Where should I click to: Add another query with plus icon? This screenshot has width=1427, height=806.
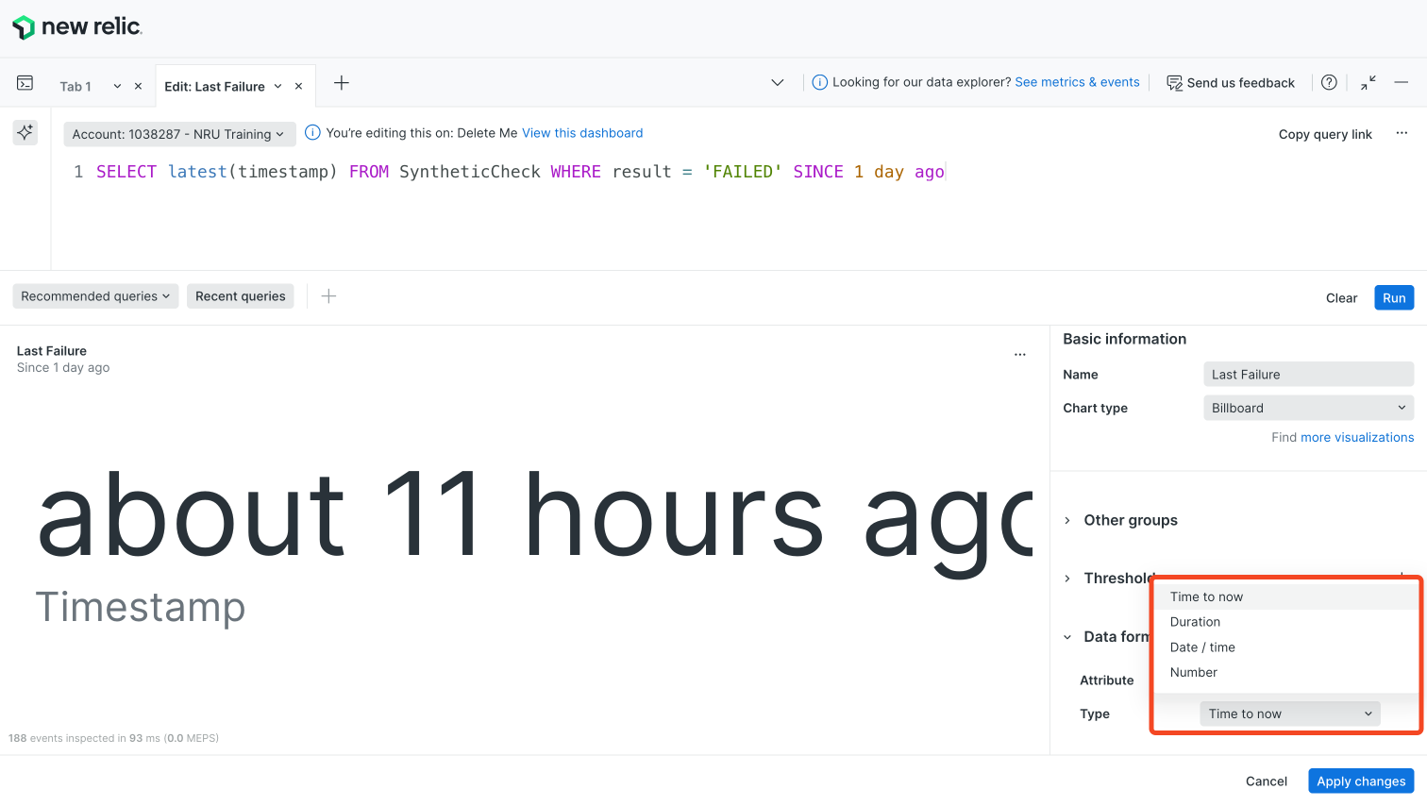[x=328, y=296]
